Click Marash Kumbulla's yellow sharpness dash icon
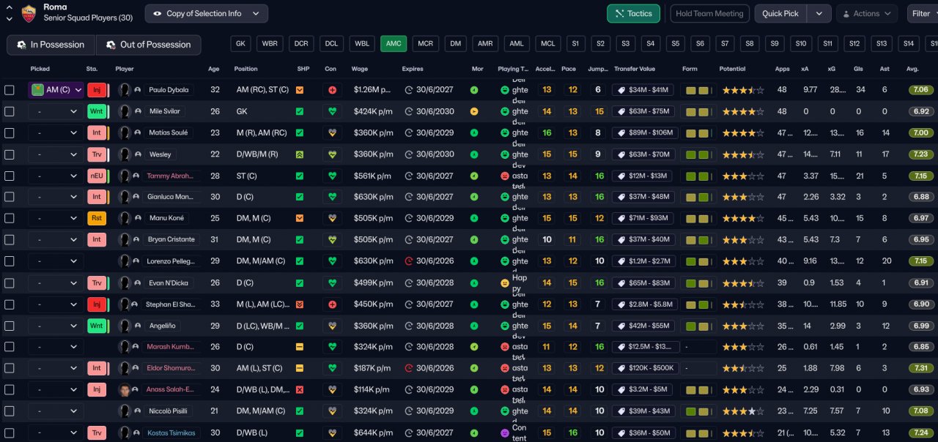938x442 pixels. coord(299,346)
